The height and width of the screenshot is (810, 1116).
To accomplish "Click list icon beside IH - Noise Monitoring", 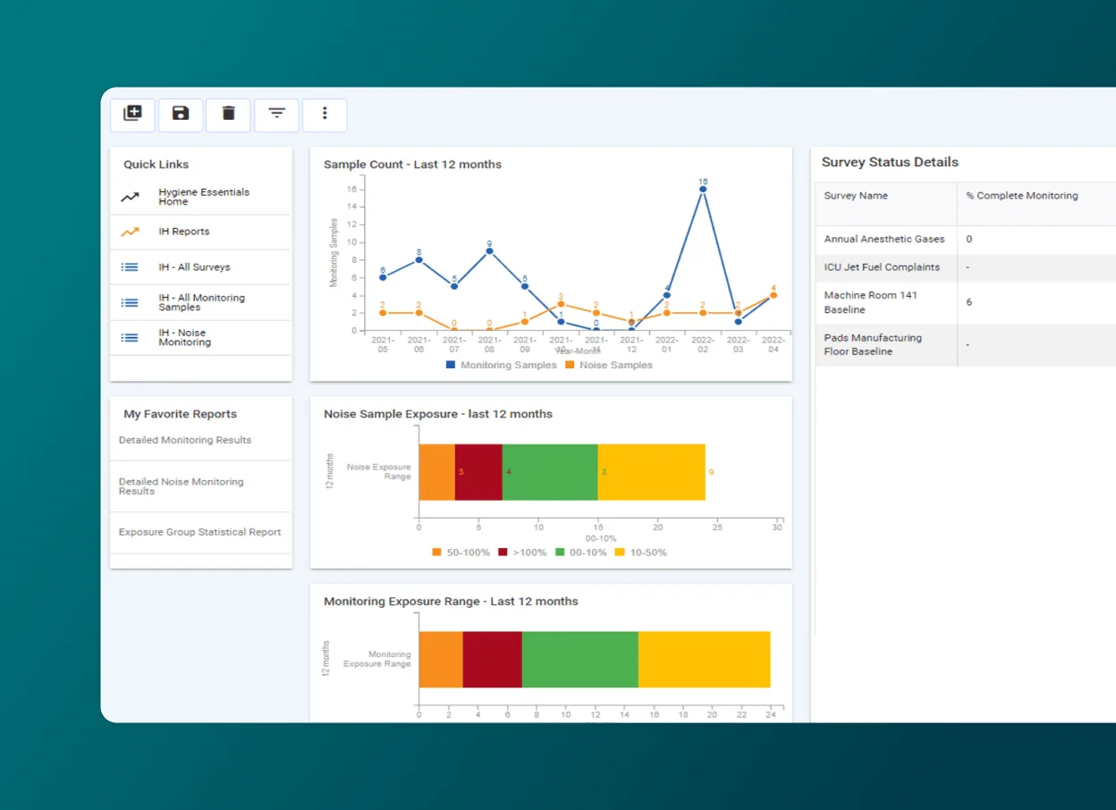I will [x=131, y=338].
